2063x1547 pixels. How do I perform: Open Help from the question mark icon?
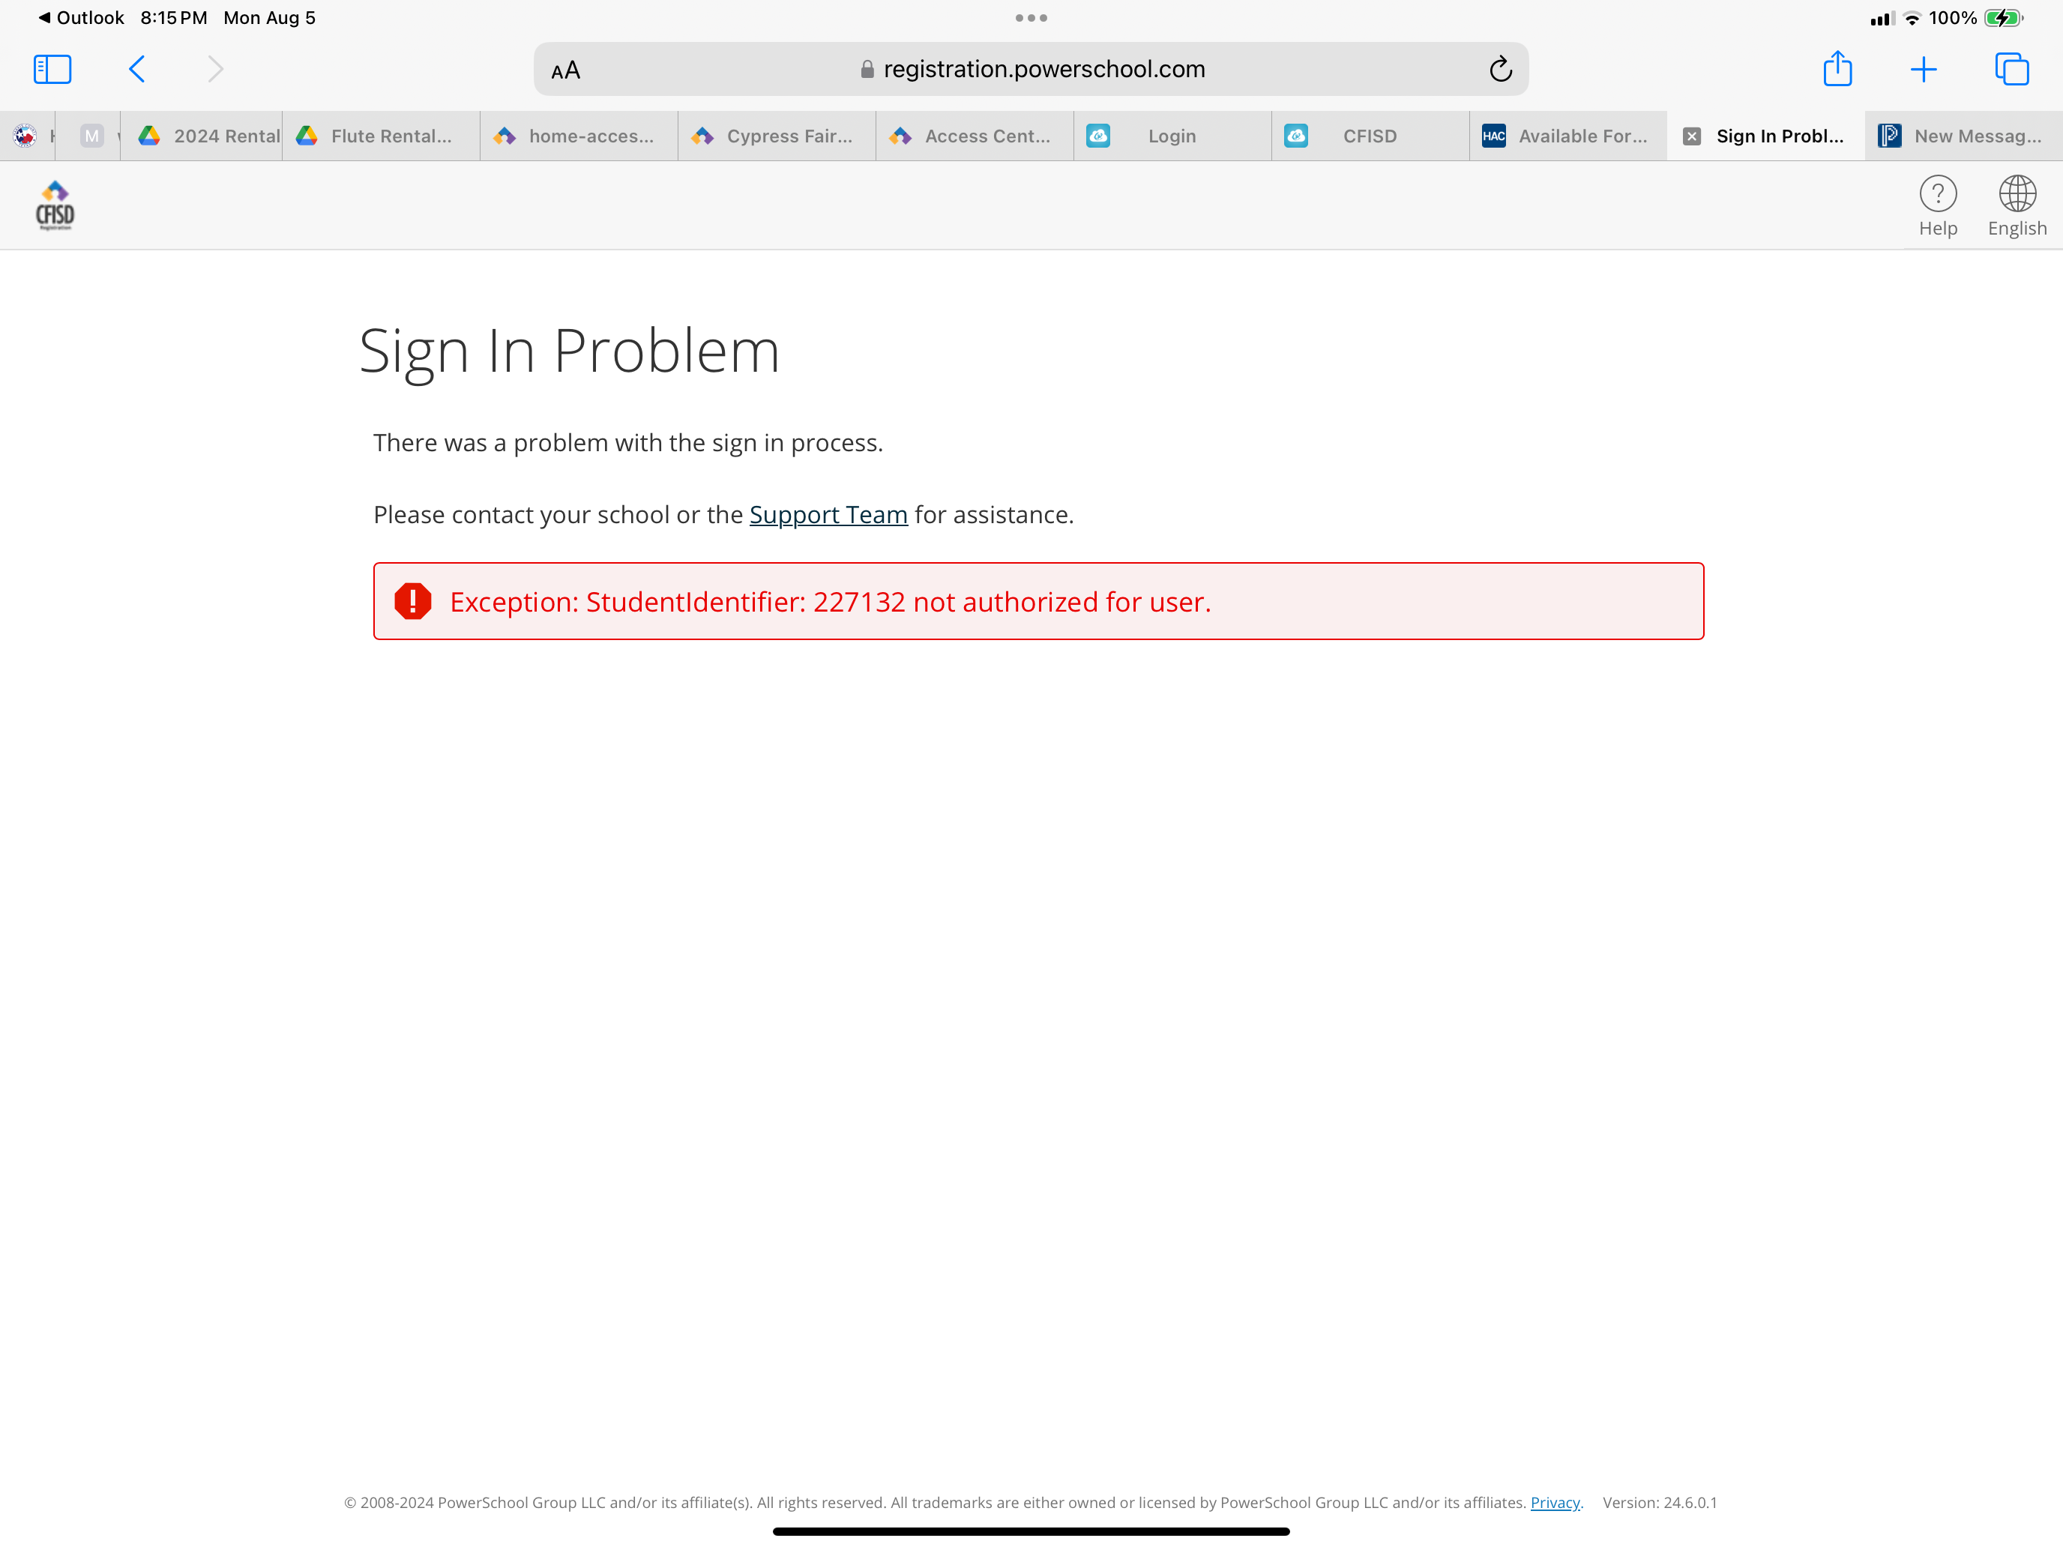(x=1939, y=204)
